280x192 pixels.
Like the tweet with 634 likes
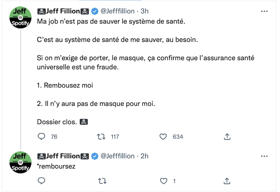coord(163,137)
